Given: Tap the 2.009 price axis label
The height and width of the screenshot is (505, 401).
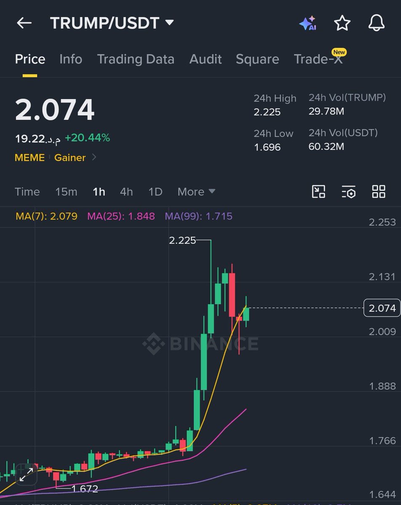Looking at the screenshot, I should 382,331.
